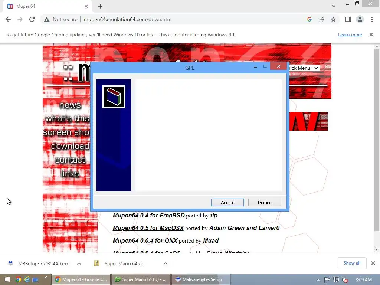Screen dimensions: 380x285
Task: Launch Internet Explorer from taskbar
Action: 27,279
